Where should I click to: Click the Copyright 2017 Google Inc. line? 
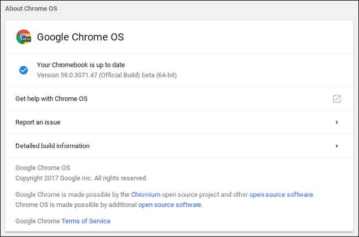coord(81,178)
